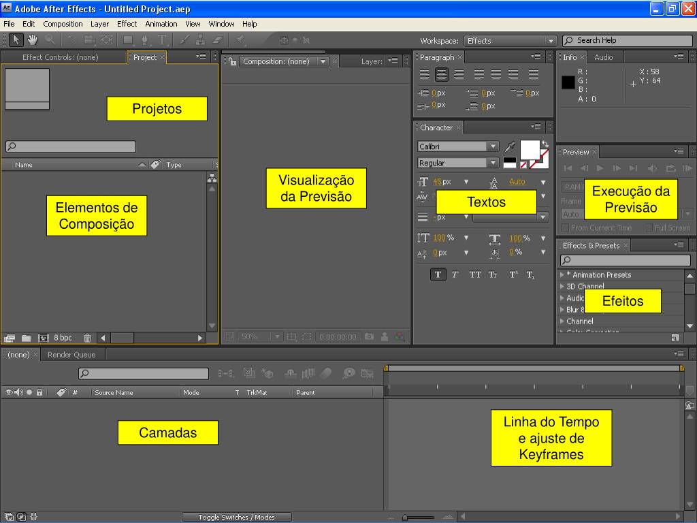This screenshot has width=697, height=523.
Task: Click the white text fill color swatch
Action: point(530,149)
